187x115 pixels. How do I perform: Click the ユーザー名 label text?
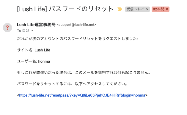click(x=27, y=62)
